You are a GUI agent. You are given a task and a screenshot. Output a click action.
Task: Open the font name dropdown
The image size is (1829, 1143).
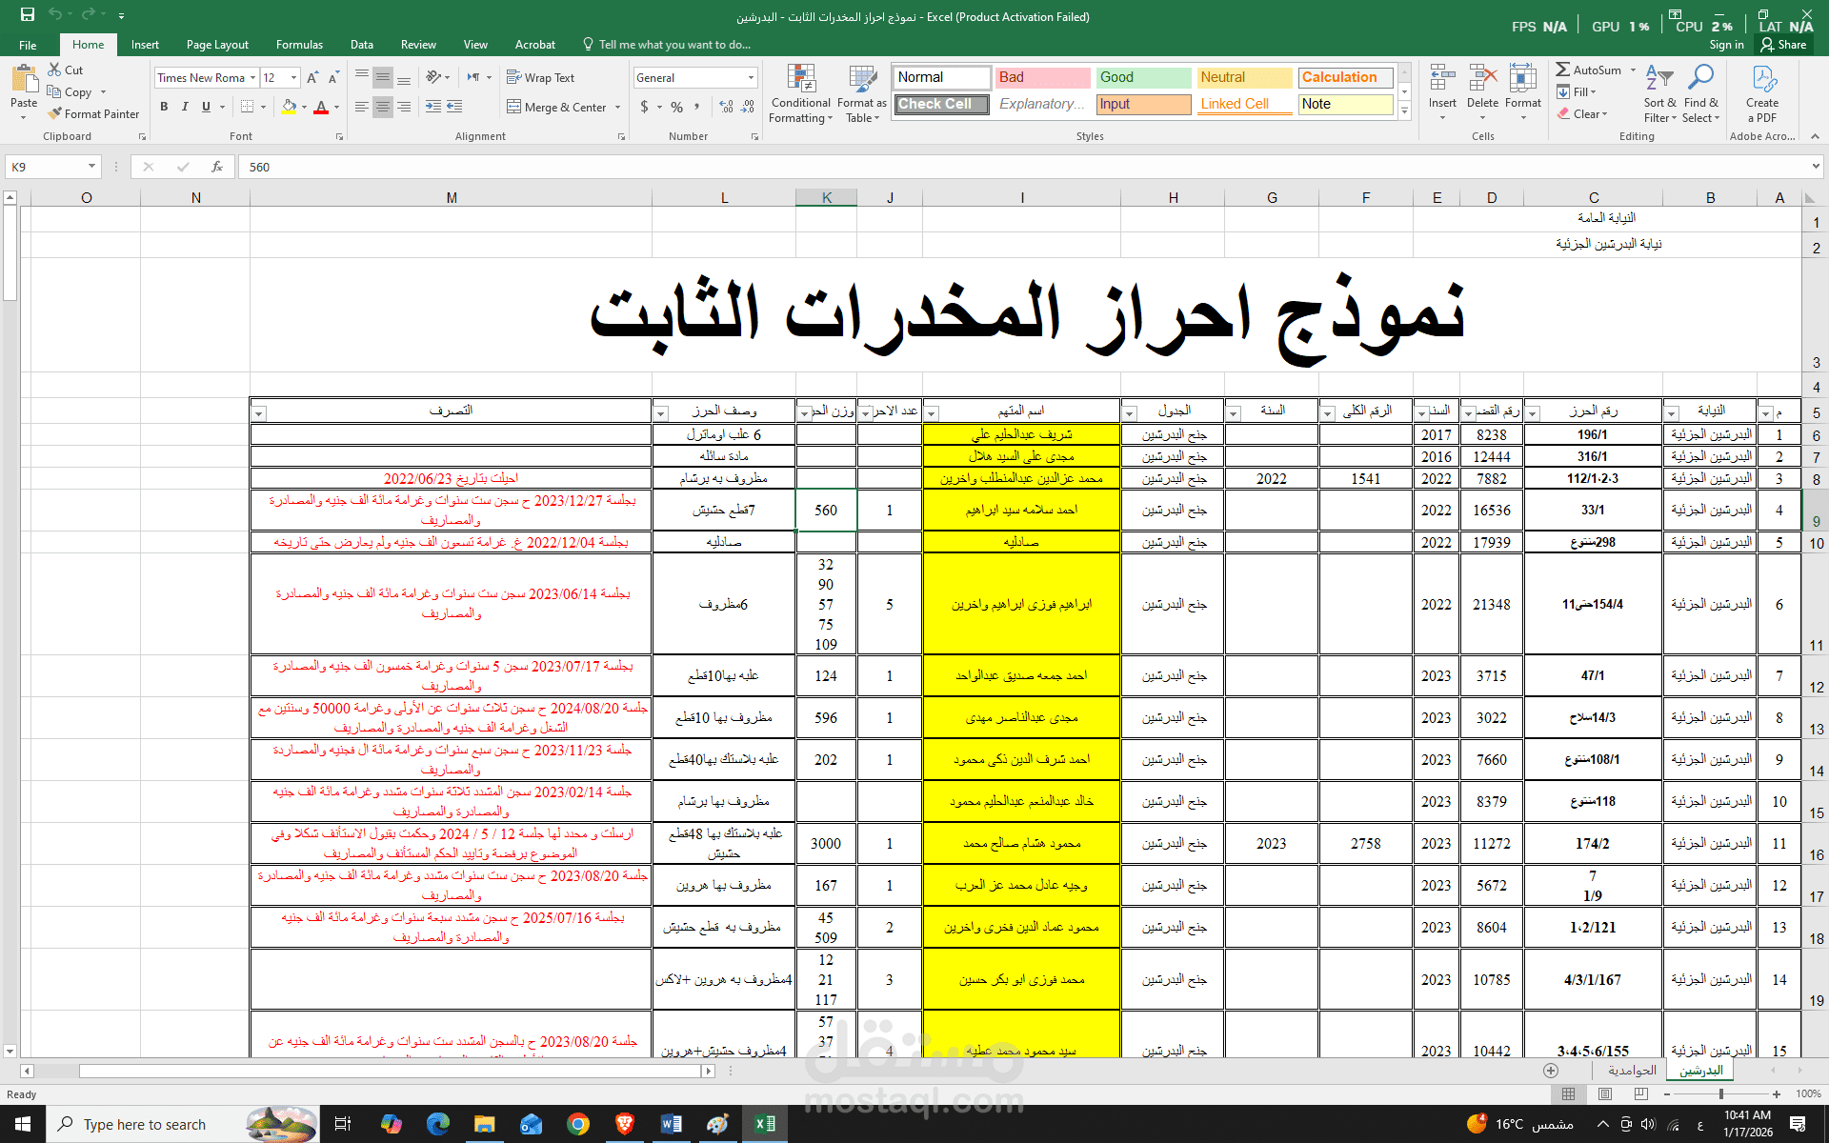click(252, 78)
